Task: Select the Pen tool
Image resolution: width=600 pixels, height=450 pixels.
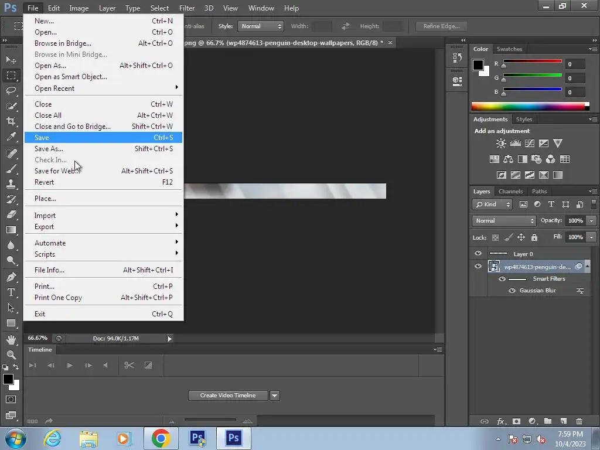Action: (x=11, y=277)
